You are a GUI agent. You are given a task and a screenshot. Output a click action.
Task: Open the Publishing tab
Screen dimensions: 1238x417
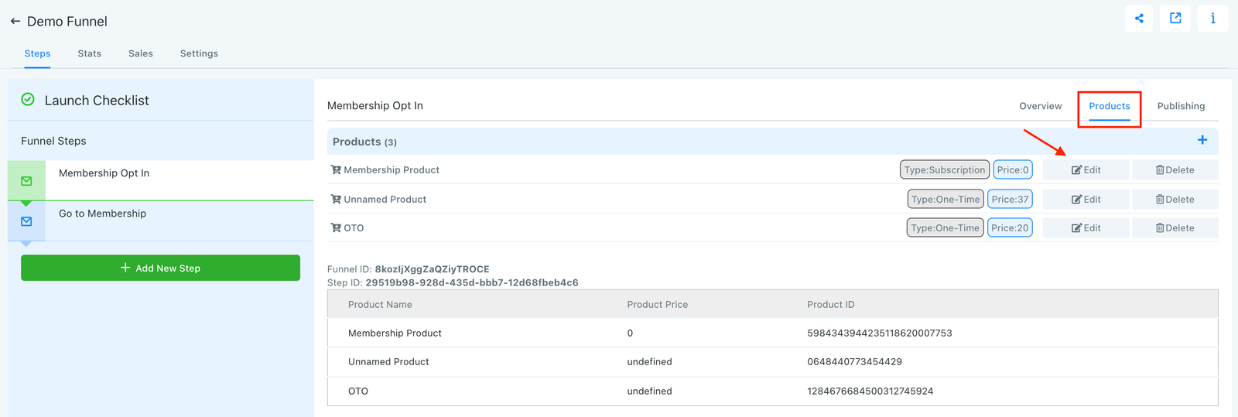pos(1181,106)
